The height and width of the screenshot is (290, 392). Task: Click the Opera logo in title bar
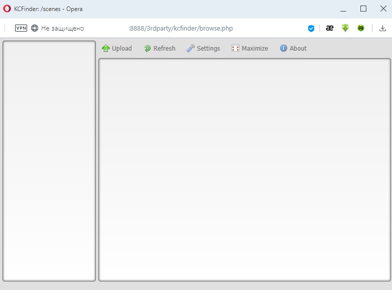(7, 9)
